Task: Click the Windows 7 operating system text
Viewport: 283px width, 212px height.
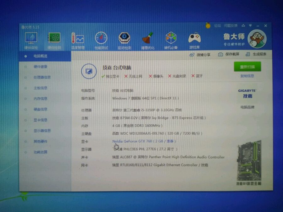Action: (x=146, y=98)
